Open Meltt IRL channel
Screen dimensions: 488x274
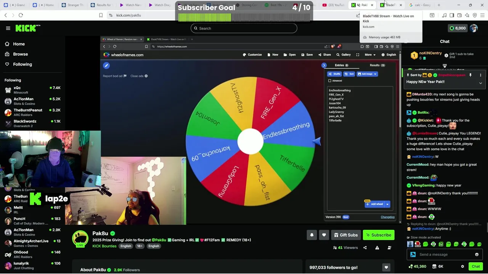tap(32, 210)
